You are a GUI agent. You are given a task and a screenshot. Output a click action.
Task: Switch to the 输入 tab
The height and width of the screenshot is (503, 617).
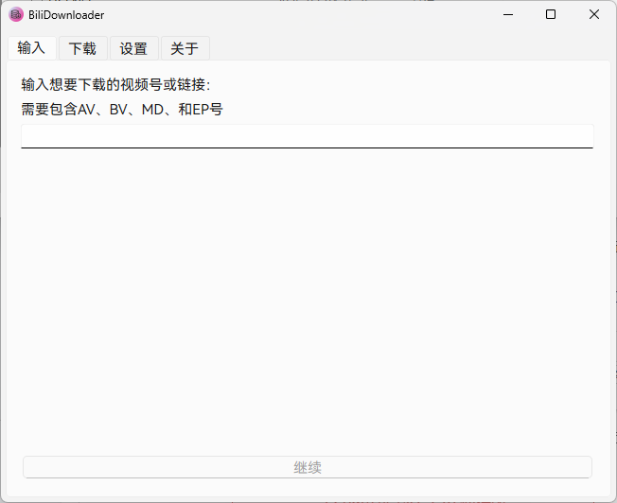[31, 48]
